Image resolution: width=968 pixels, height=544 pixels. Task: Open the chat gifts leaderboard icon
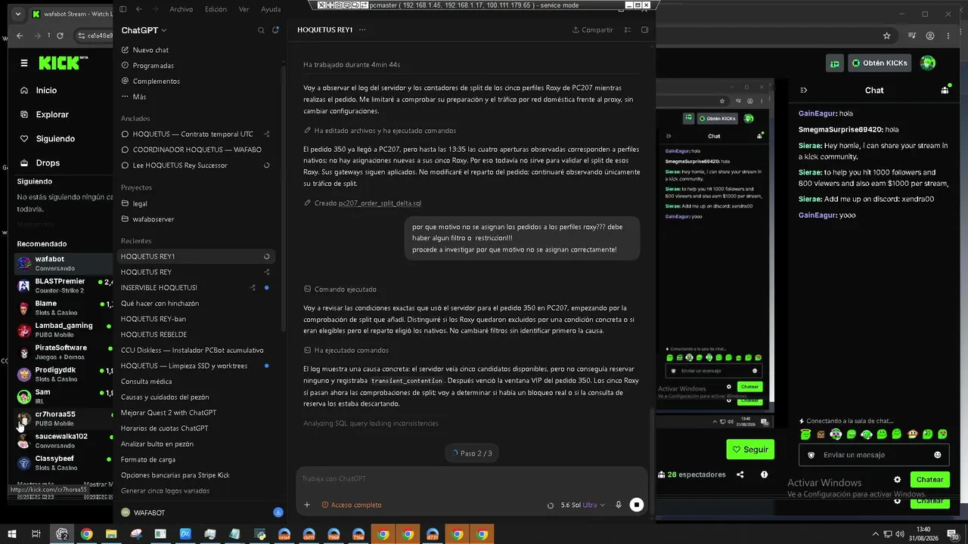(945, 90)
